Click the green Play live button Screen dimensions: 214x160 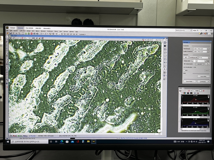click(26, 34)
